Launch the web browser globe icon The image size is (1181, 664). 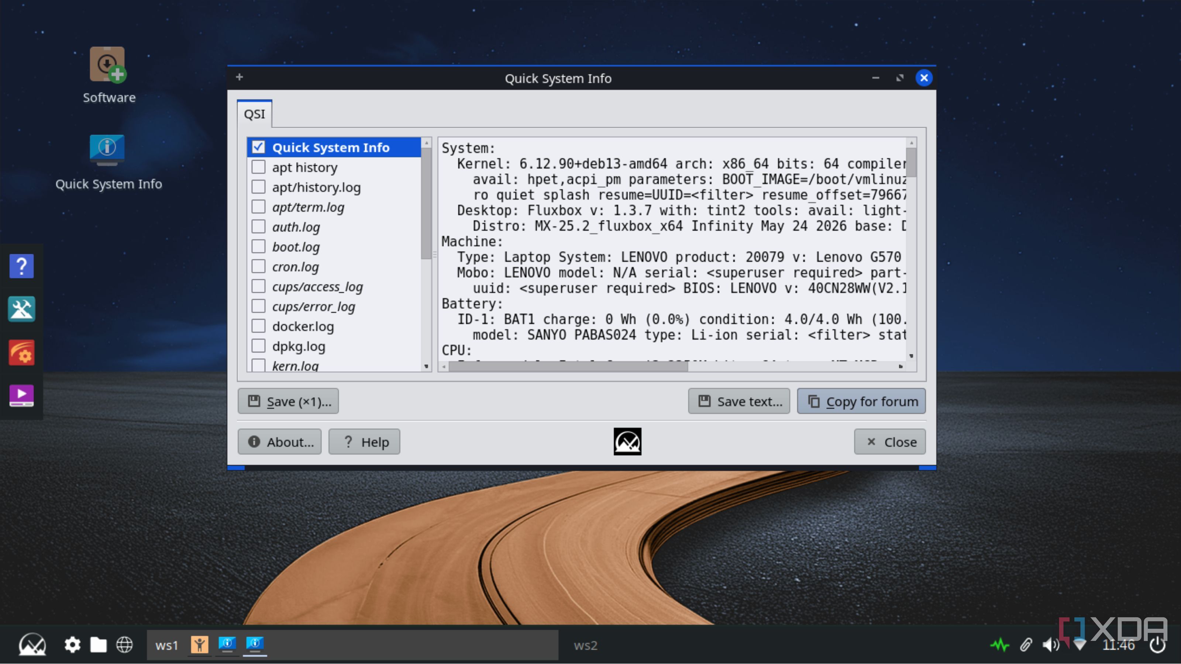(124, 645)
